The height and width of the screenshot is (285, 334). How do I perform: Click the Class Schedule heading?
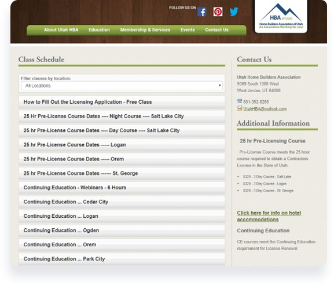pos(41,60)
